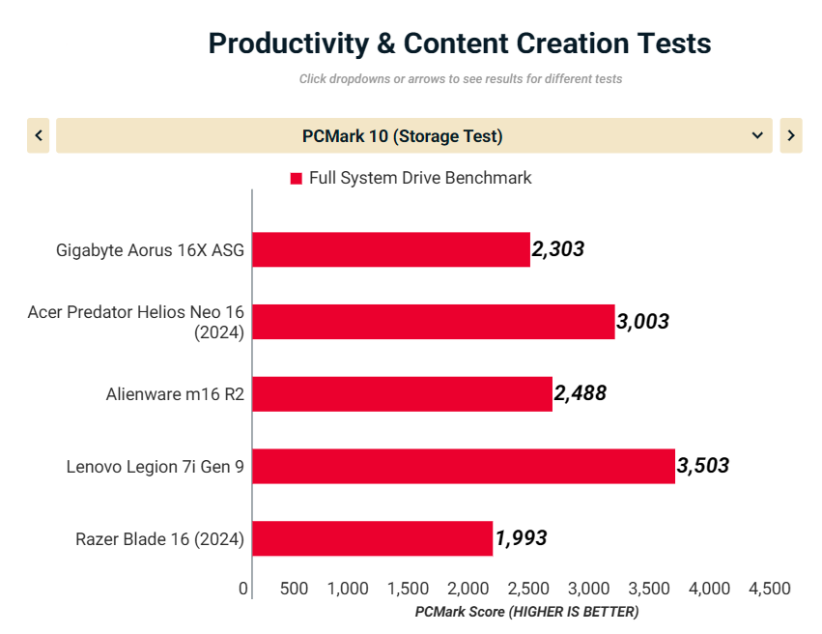Viewport: 822px width, 634px height.
Task: Click the 2,303 value label
Action: click(558, 249)
